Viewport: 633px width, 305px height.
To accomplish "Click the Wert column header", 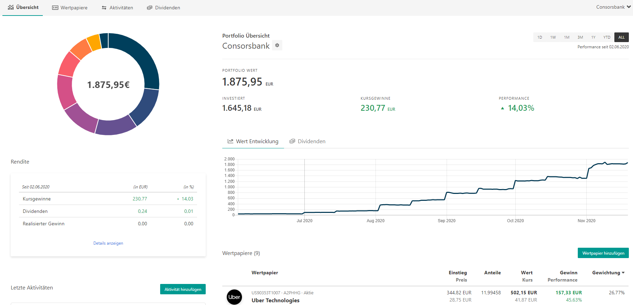I will pos(527,273).
